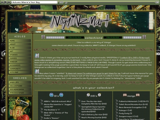Click the left blue CD icon

click(x=51, y=95)
